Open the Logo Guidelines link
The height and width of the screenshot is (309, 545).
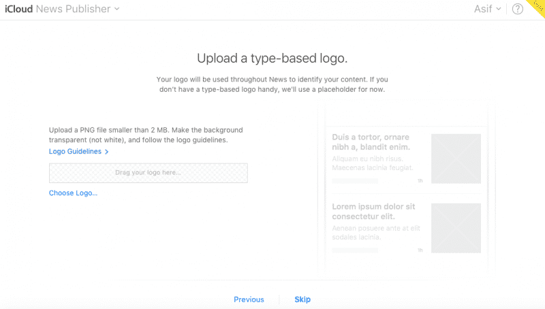75,152
